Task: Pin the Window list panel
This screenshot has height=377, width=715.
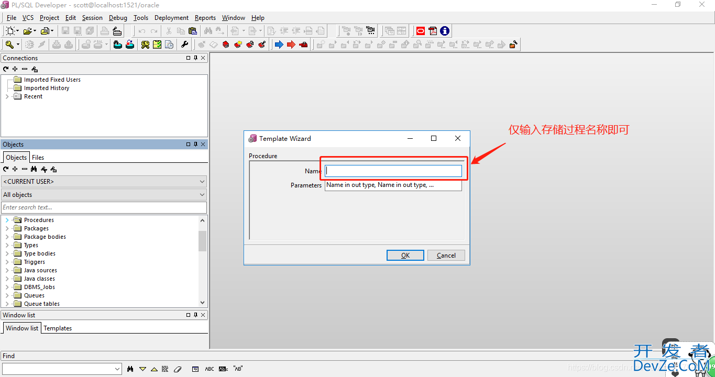Action: point(196,315)
